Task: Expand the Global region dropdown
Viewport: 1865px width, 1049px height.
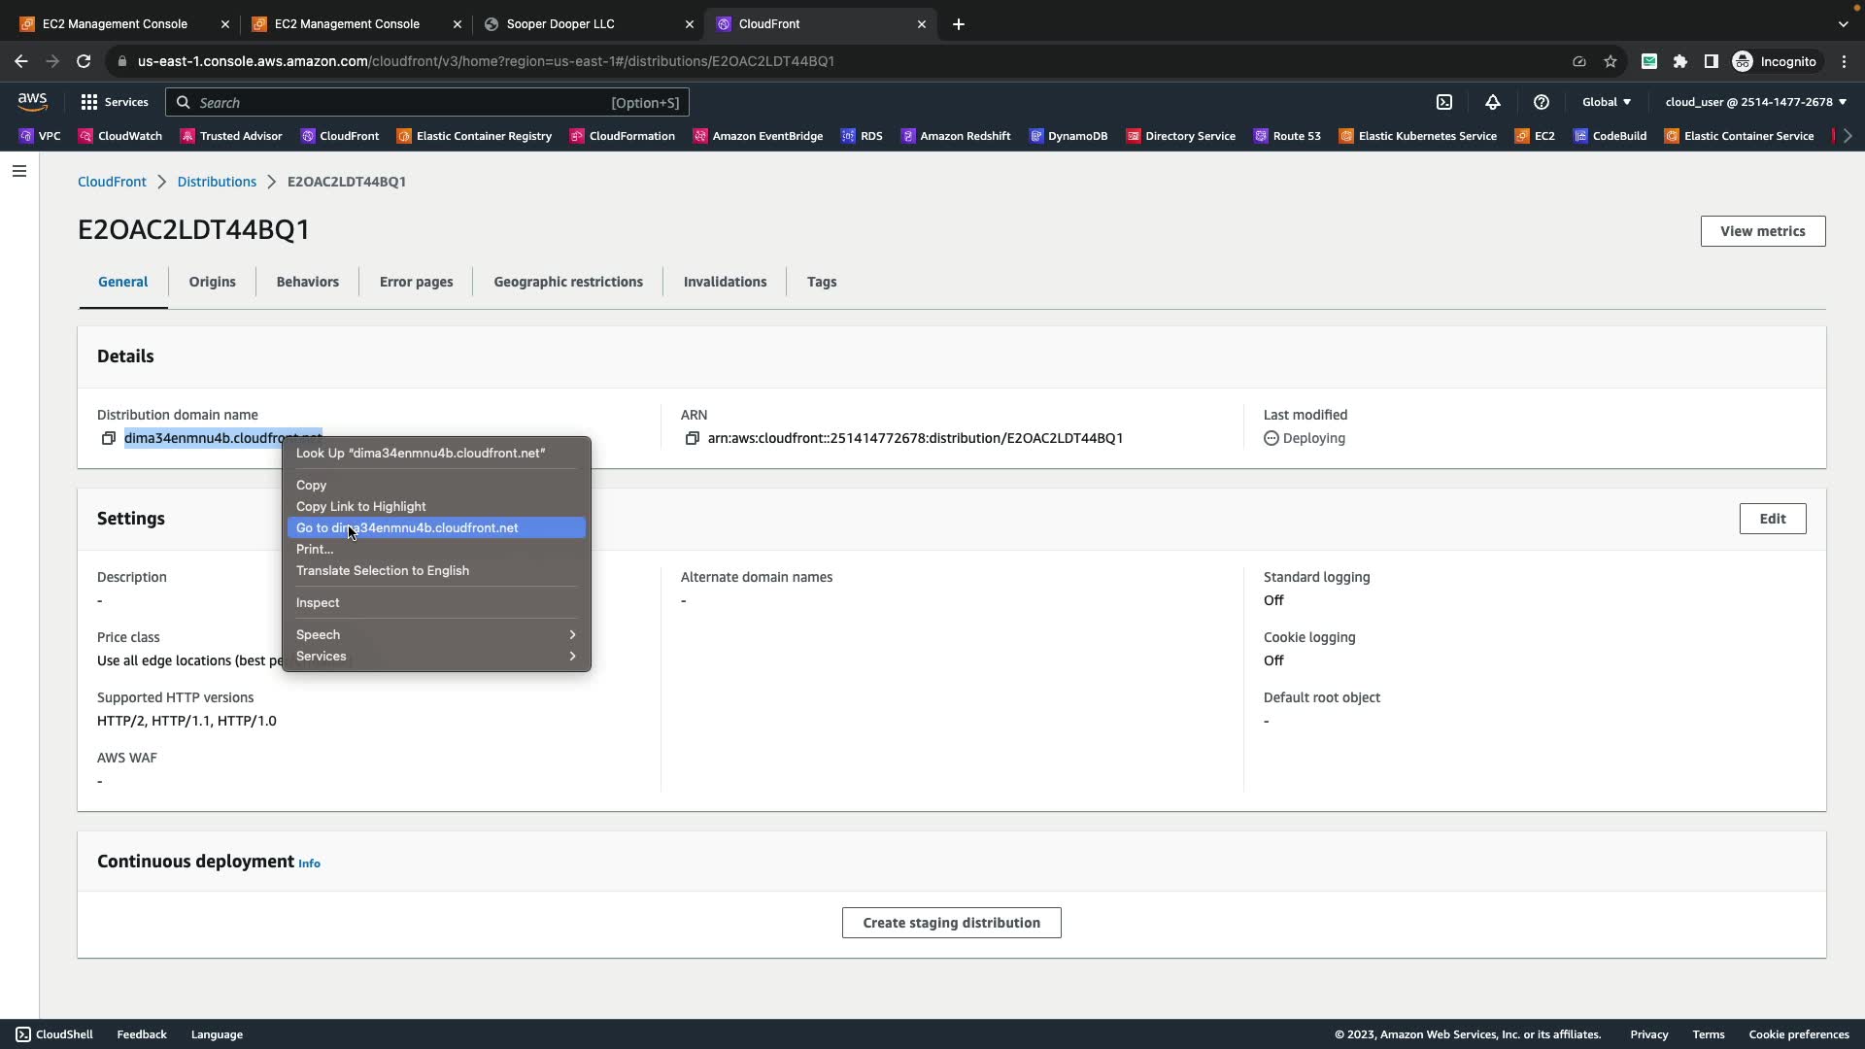Action: [x=1607, y=102]
